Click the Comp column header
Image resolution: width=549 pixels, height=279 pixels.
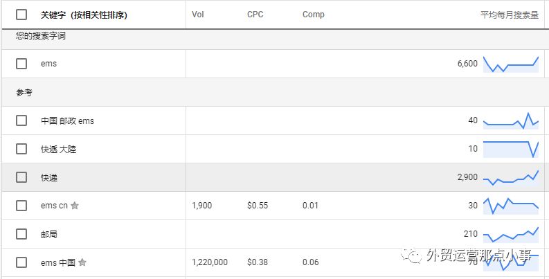point(314,15)
